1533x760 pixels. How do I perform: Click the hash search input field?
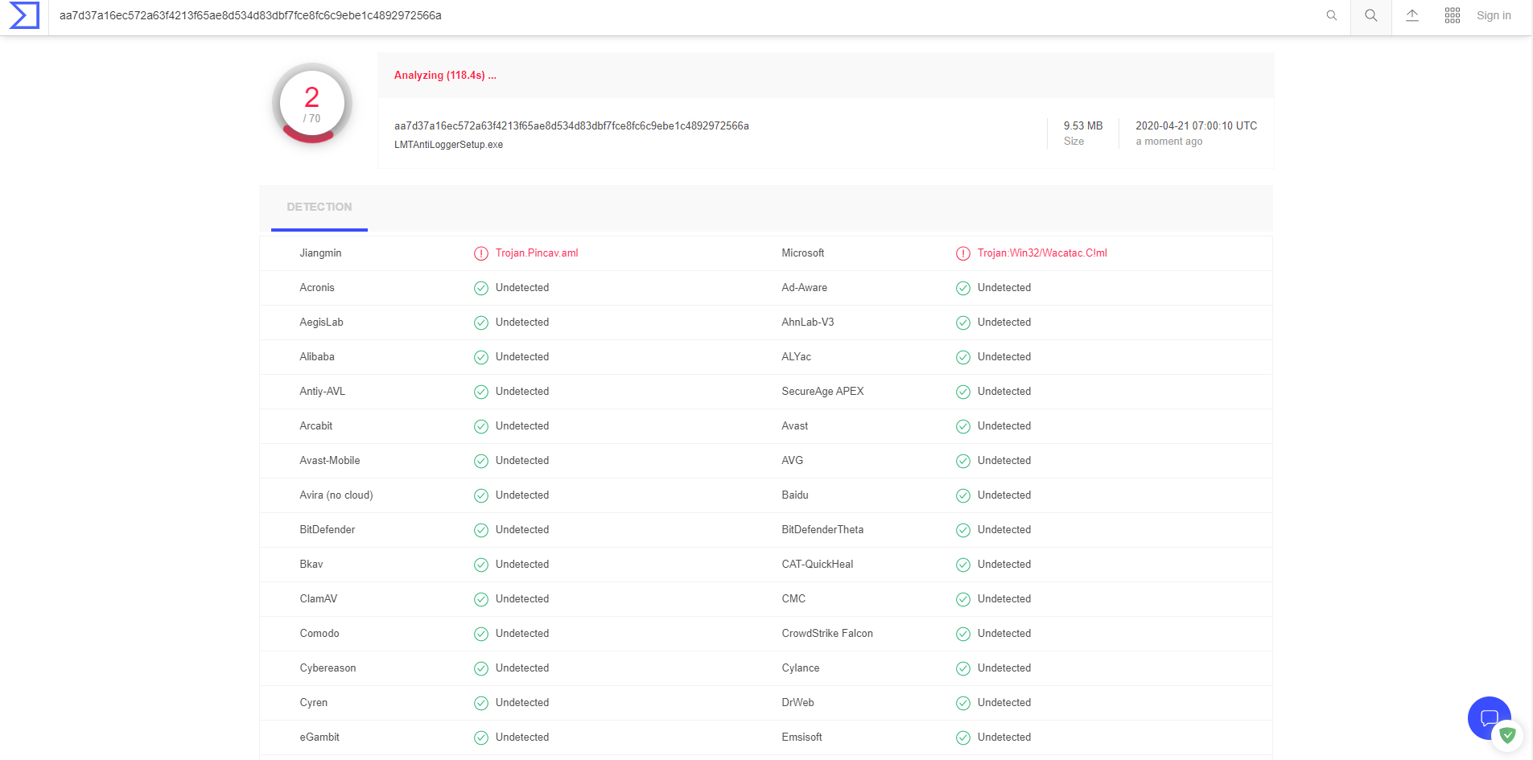[x=644, y=15]
